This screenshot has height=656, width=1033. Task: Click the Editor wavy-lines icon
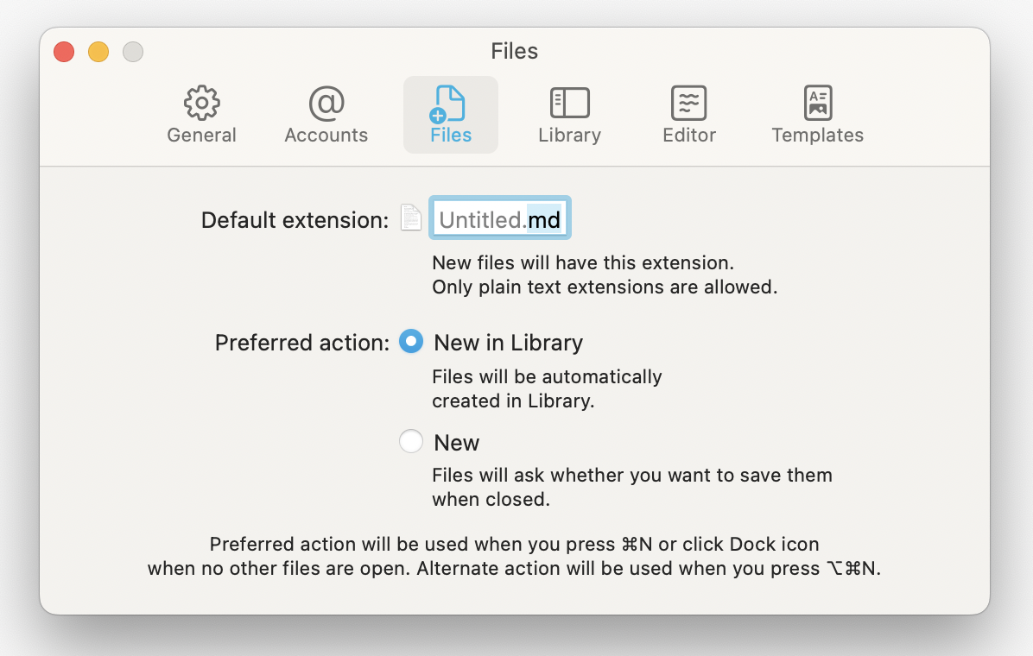[x=689, y=103]
